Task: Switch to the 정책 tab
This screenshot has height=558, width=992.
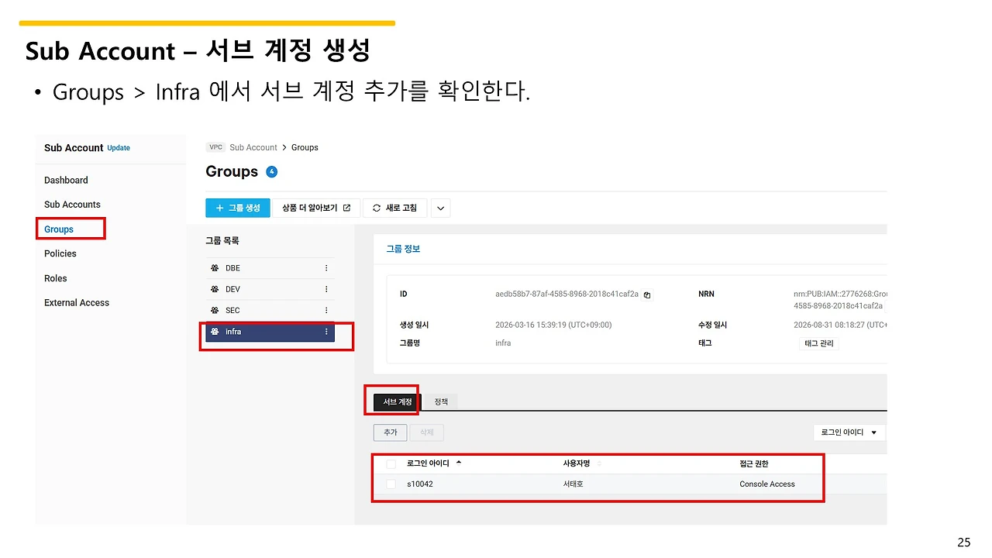Action: [441, 401]
